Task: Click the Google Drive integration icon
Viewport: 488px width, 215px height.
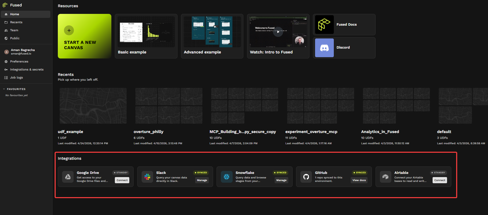Action: coord(68,177)
